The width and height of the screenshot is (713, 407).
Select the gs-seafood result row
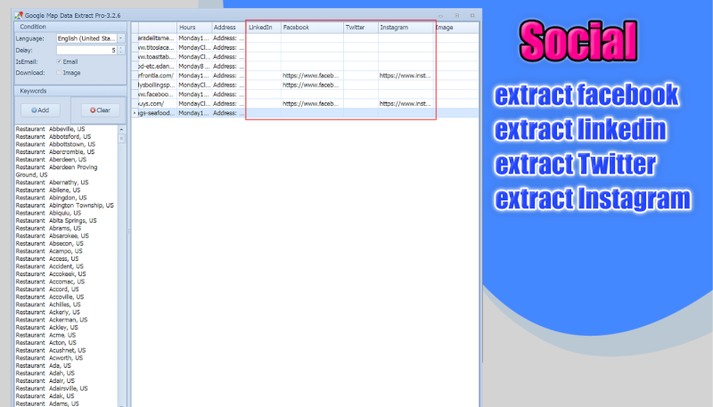pos(305,113)
